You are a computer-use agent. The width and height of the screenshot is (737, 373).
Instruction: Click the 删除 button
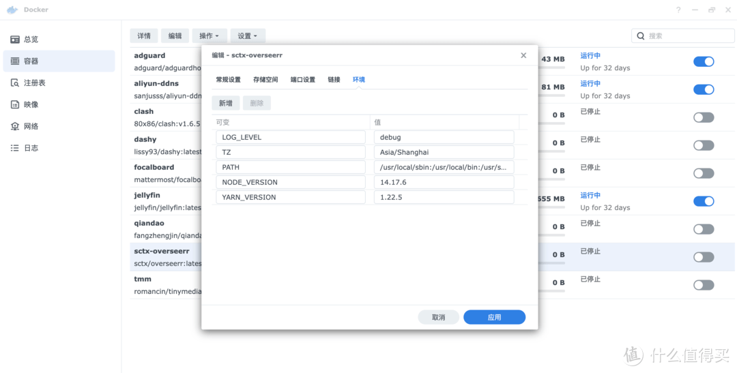pyautogui.click(x=257, y=104)
